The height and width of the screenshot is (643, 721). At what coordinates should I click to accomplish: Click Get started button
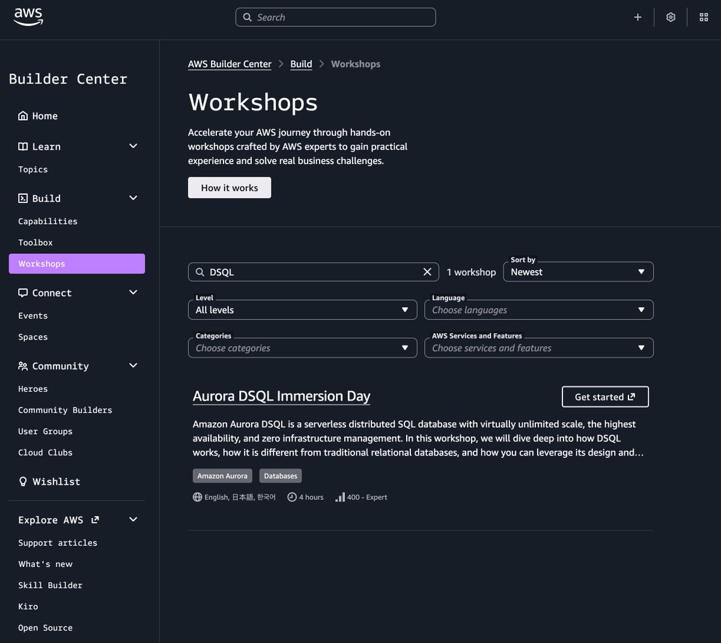pos(605,397)
